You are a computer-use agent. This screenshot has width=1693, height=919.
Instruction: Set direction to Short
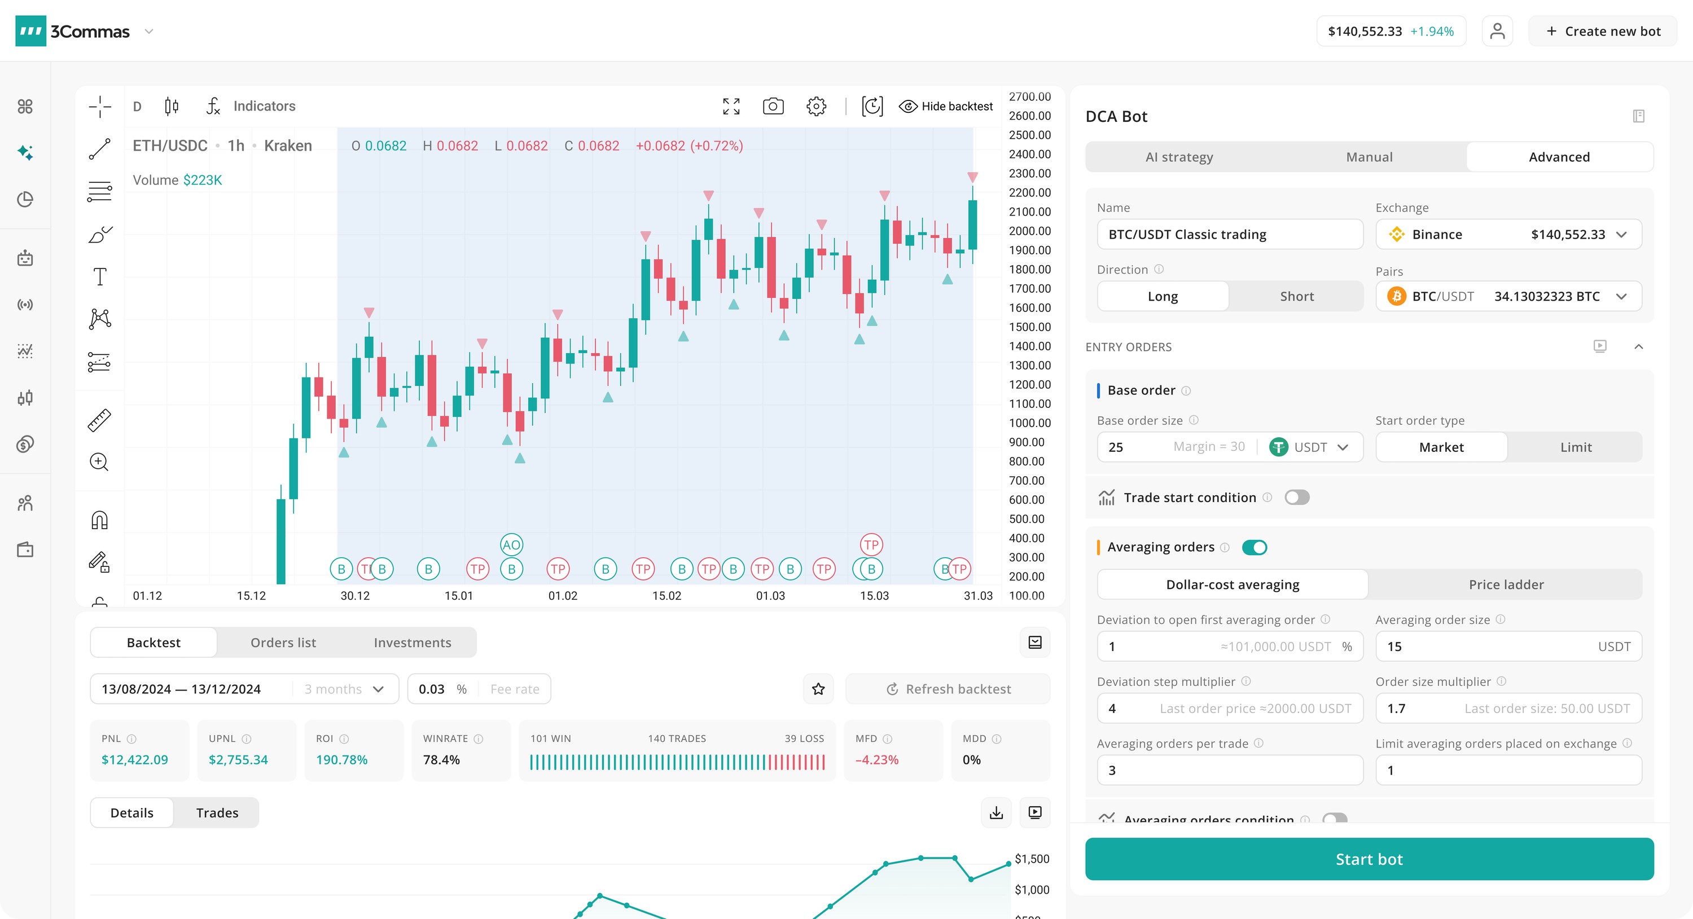click(1297, 296)
